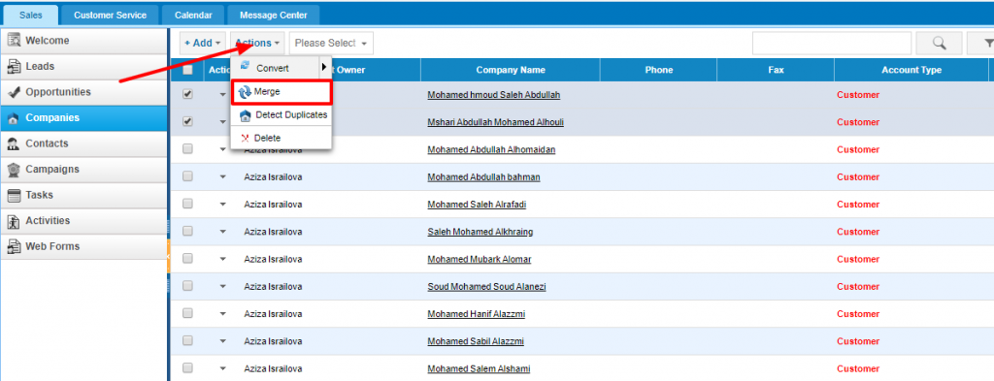Open company Saleh Mohamed Alkhraing
994x381 pixels.
[x=480, y=232]
